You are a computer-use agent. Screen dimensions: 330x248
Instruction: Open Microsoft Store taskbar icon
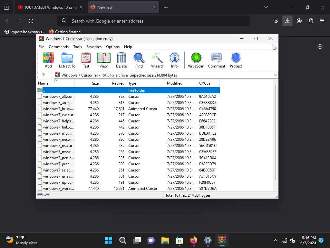point(179,240)
